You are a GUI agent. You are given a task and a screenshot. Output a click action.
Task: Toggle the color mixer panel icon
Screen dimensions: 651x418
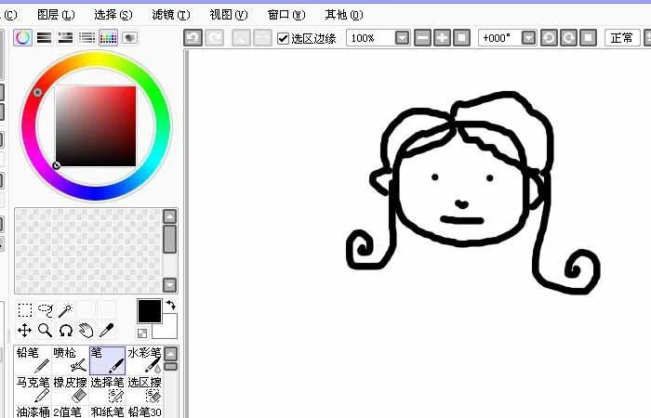tap(86, 38)
